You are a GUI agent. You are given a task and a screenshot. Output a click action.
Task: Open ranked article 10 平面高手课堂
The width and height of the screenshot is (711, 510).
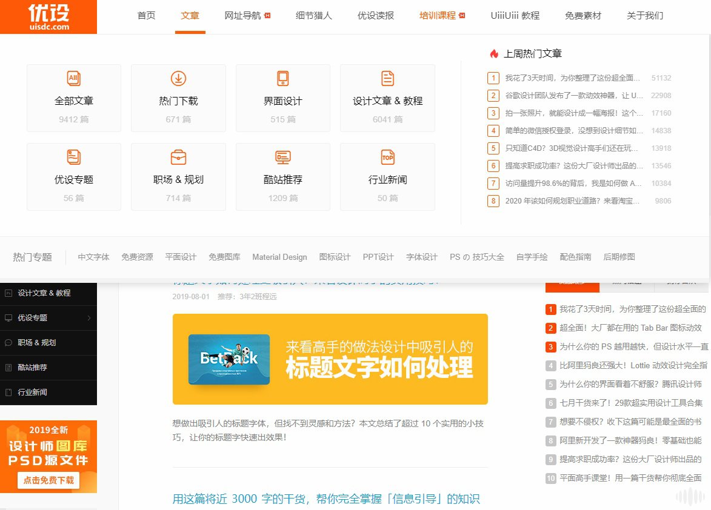click(x=630, y=478)
